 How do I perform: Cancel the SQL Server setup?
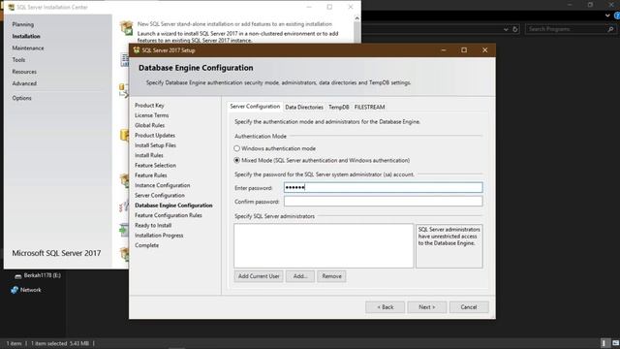pos(469,307)
